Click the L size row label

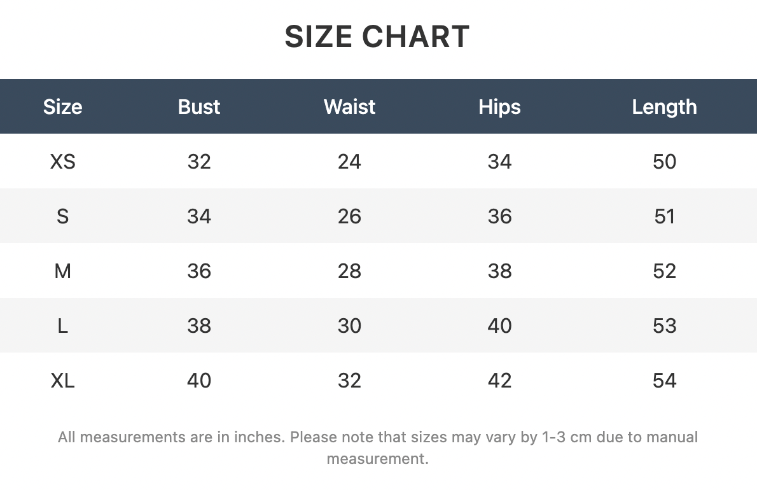point(63,325)
